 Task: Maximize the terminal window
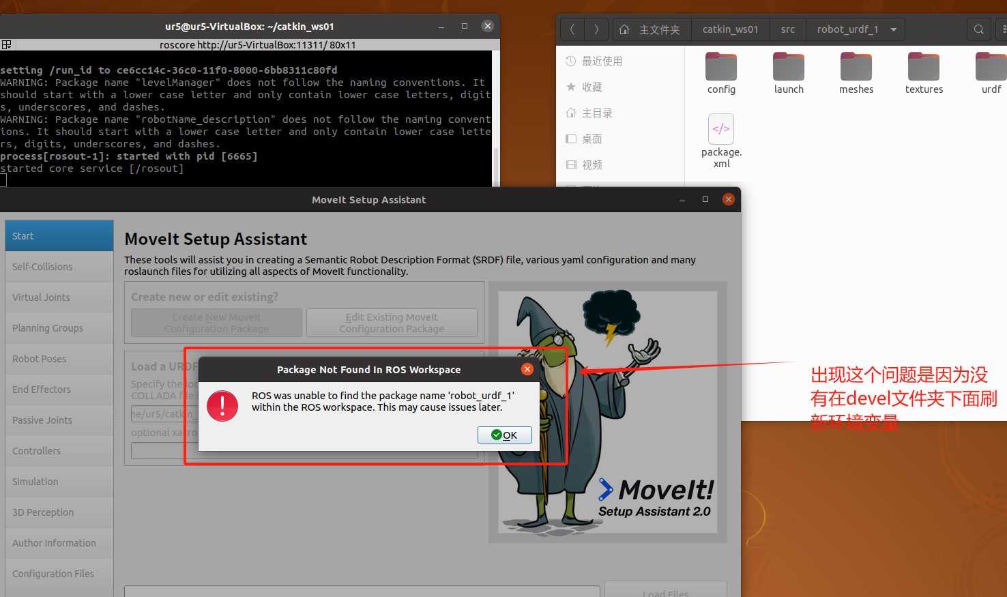(x=465, y=26)
